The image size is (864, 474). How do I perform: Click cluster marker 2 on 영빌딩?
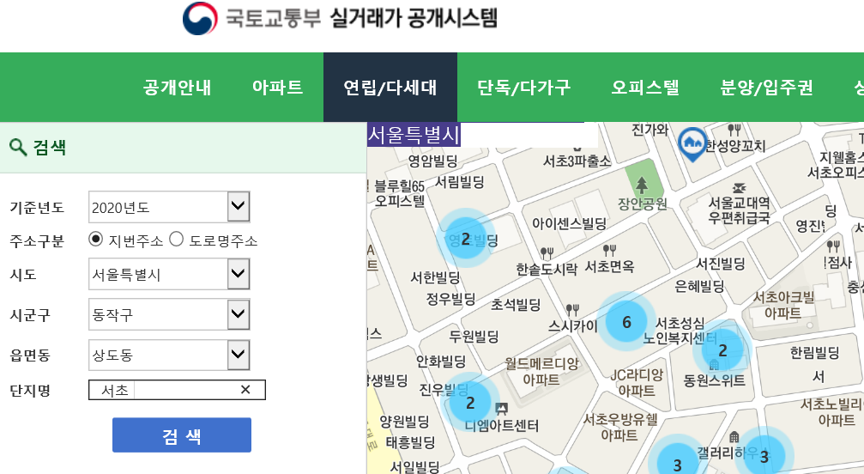pyautogui.click(x=466, y=238)
